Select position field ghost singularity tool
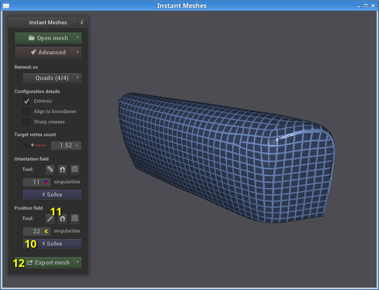 [x=75, y=218]
